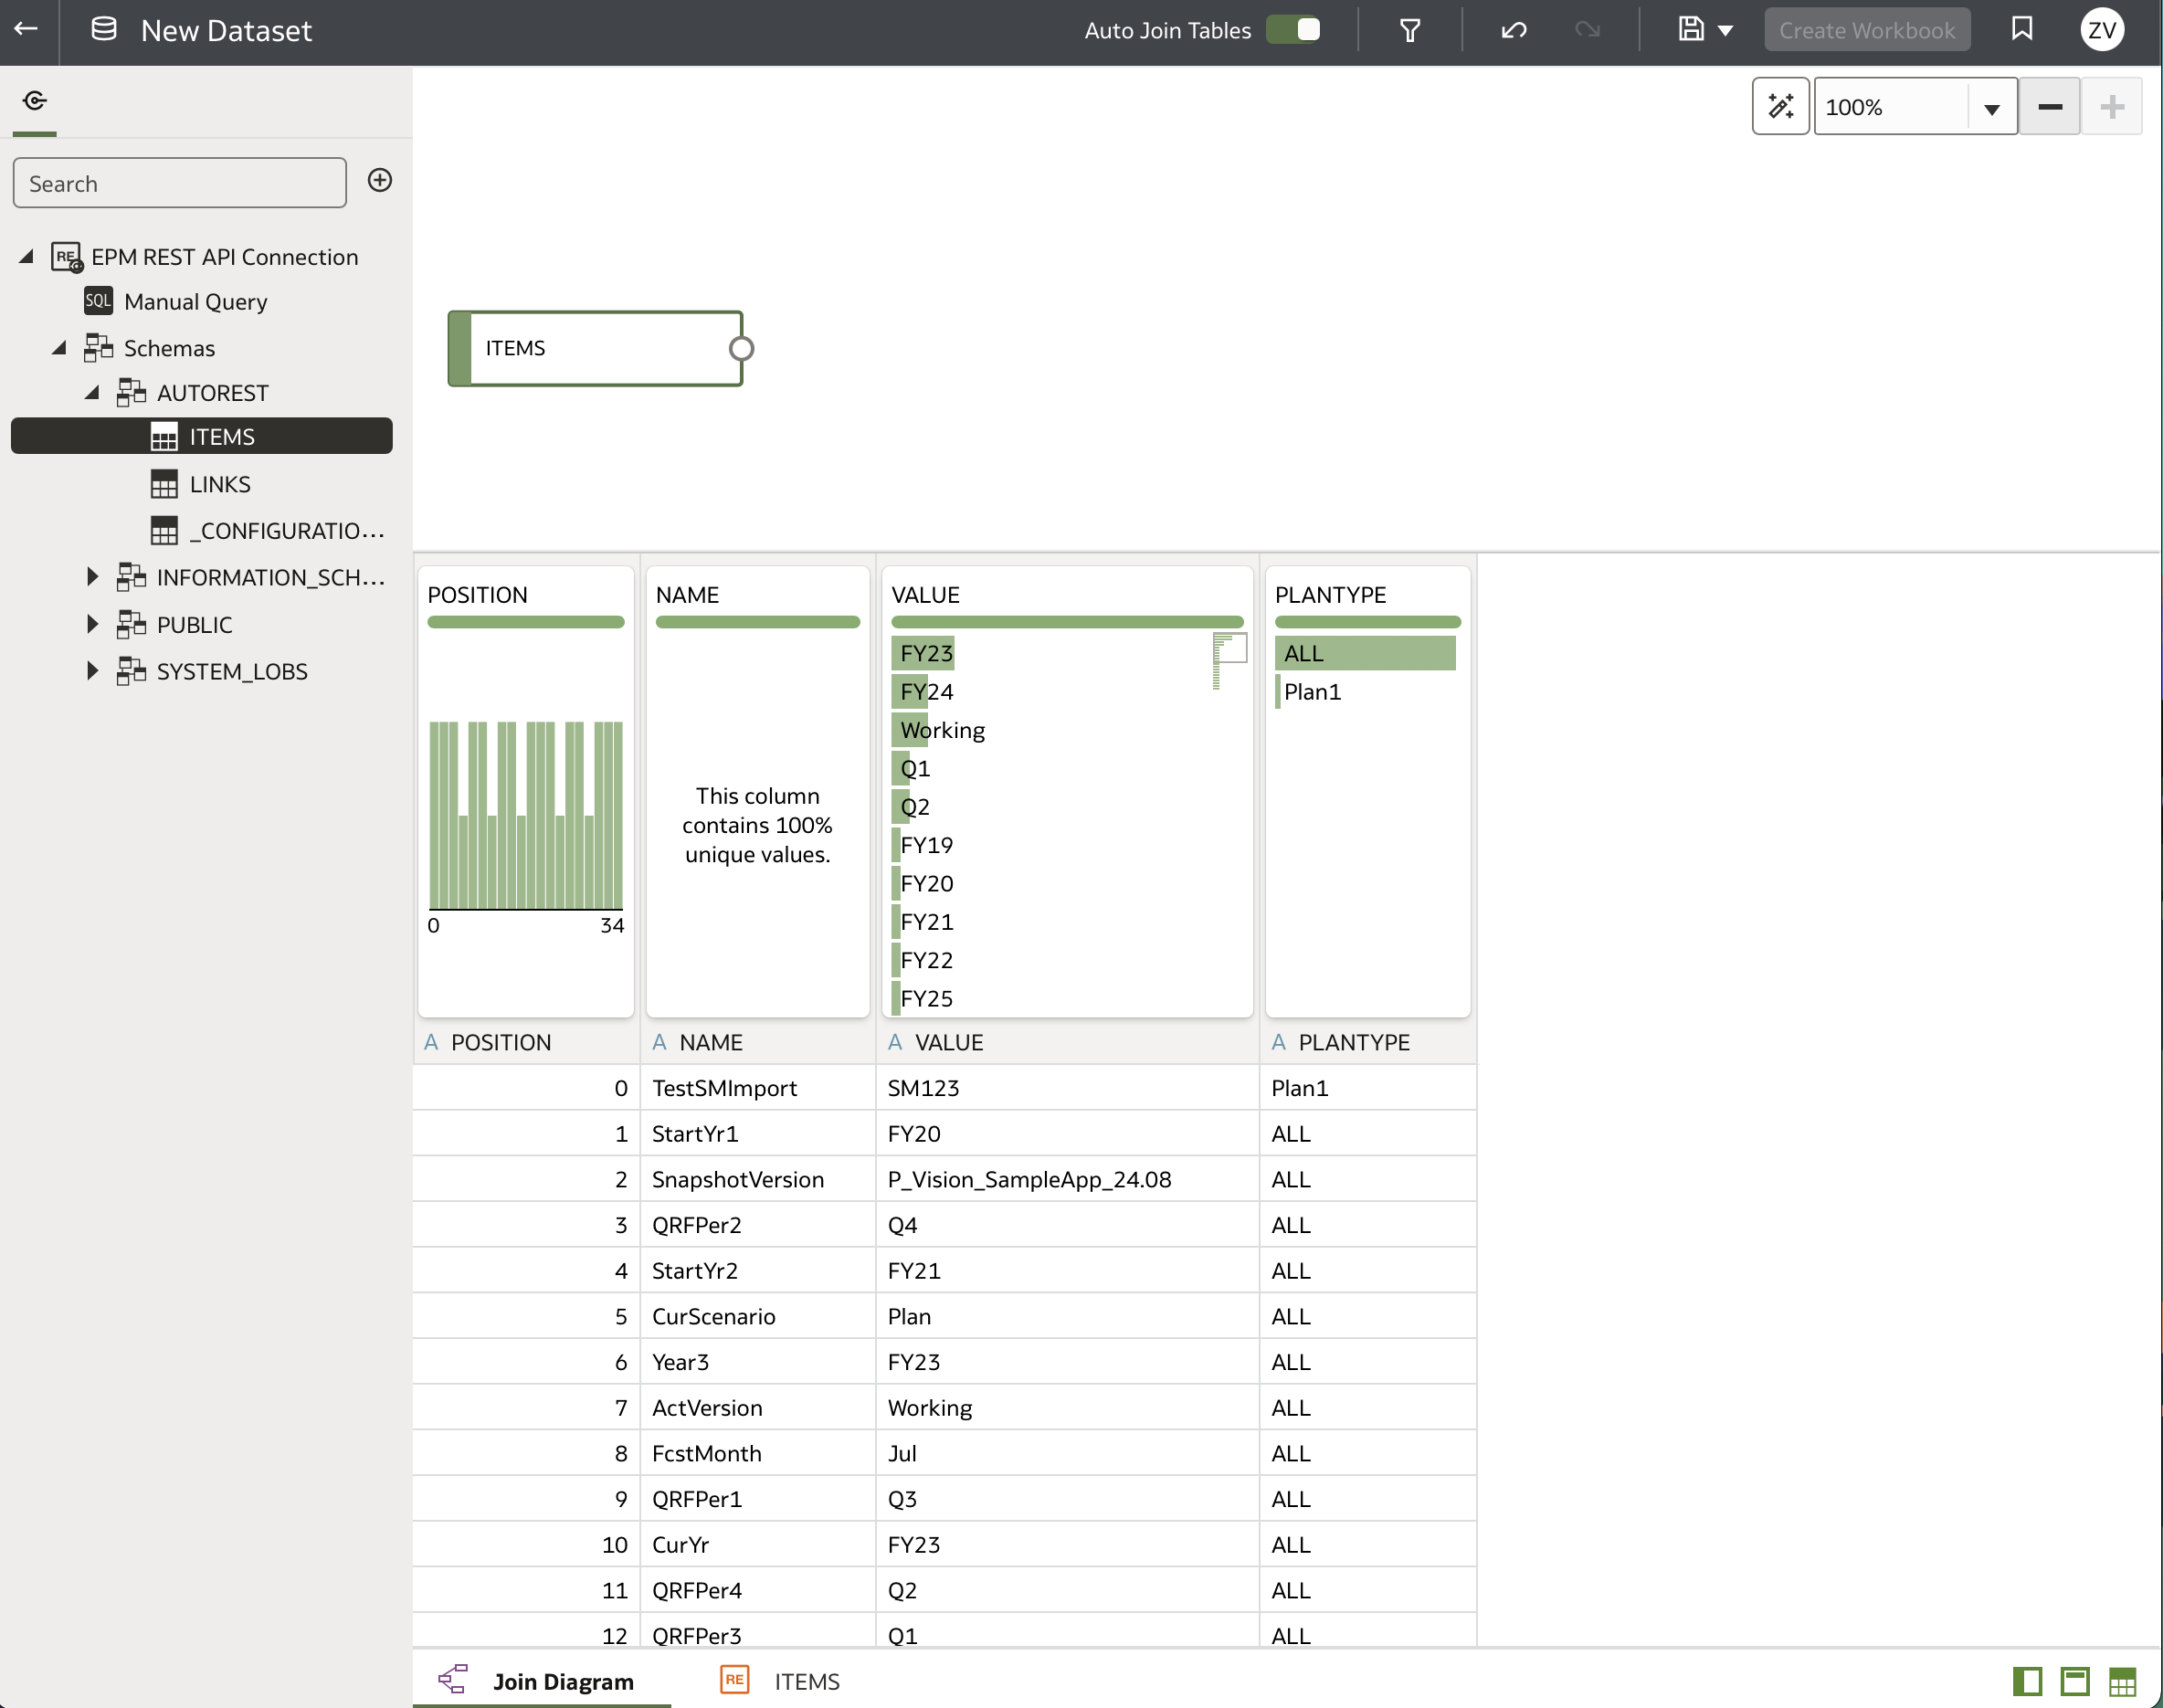Click the PLANTYPE column type icon
Screen dimensions: 2163x1708
[1278, 1042]
